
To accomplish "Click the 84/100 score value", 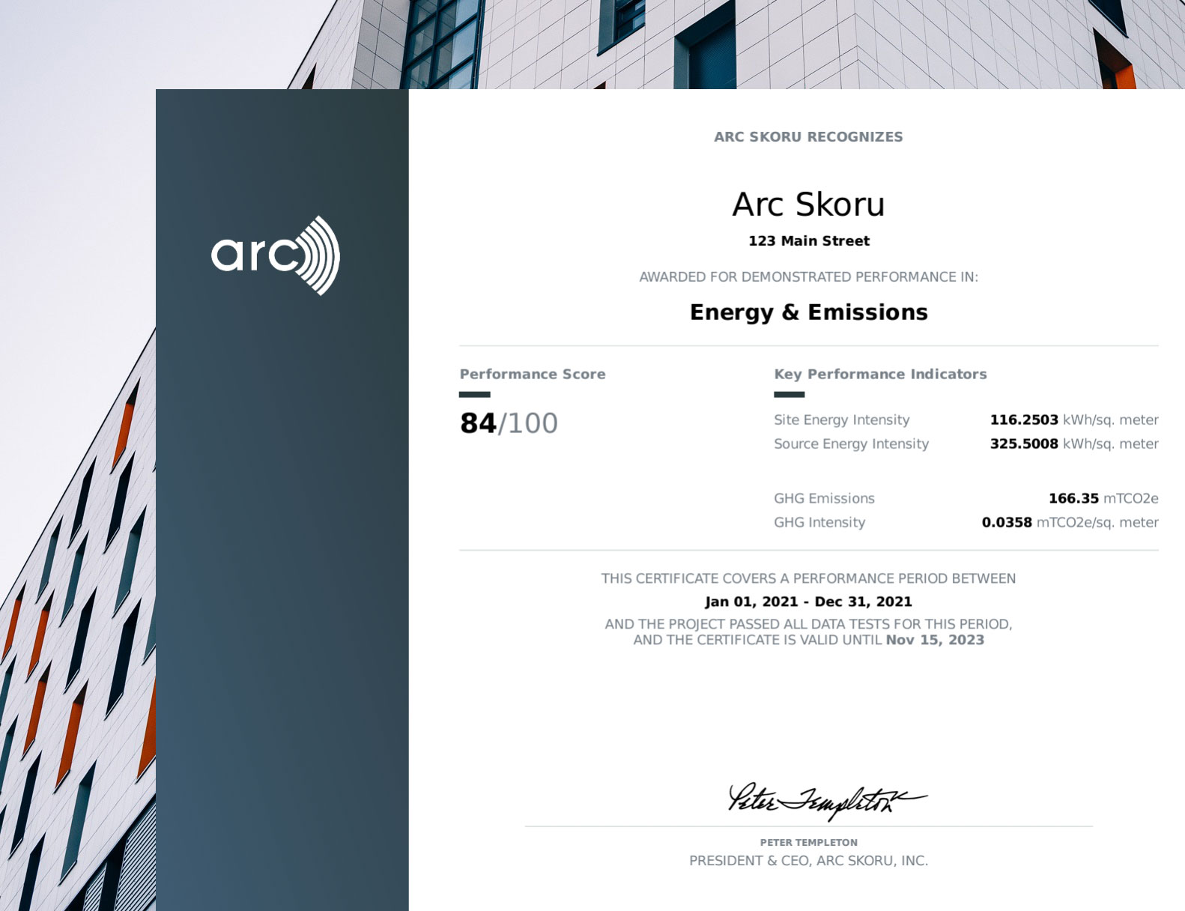I will (509, 423).
